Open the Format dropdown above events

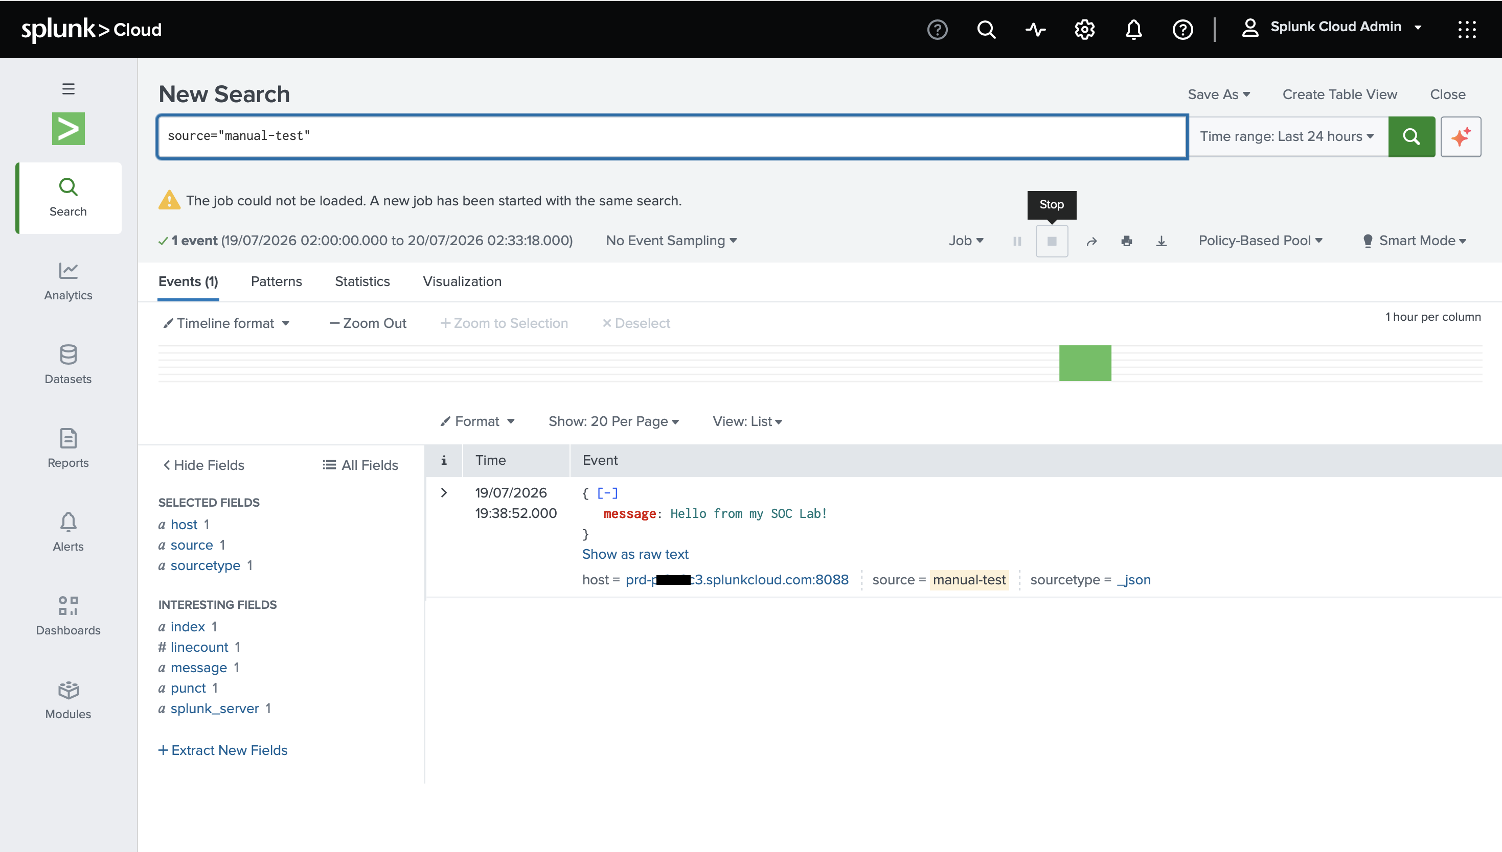[477, 422]
